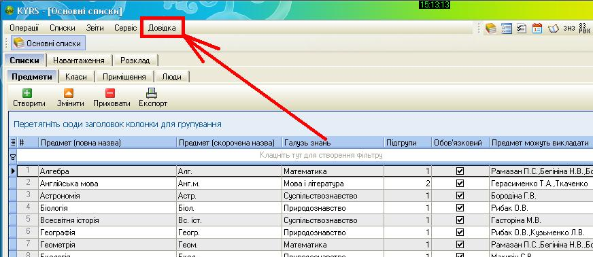This screenshot has width=593, height=257.
Task: Click the Підгрупи column header
Action: [x=408, y=143]
